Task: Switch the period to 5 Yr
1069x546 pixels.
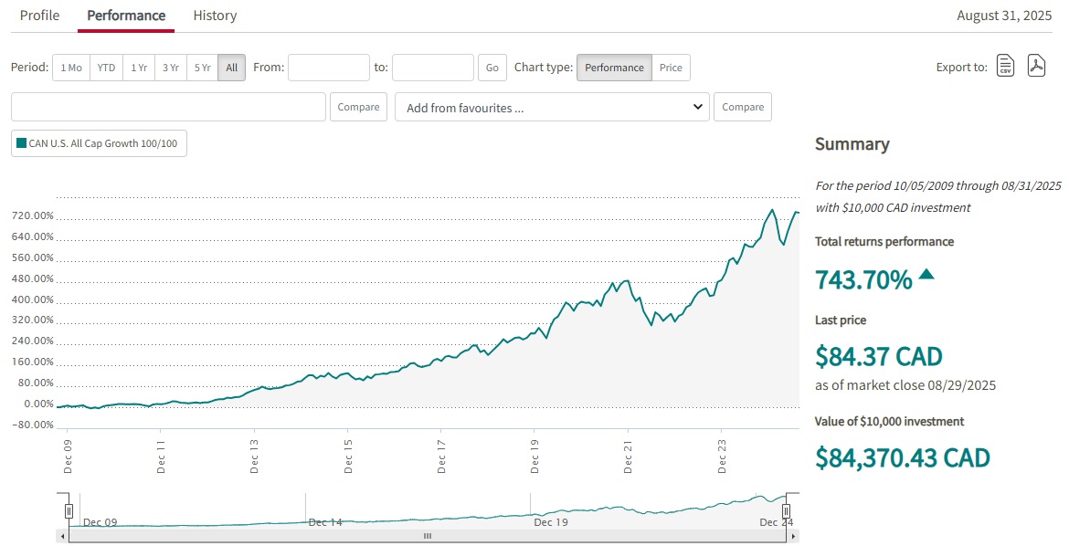Action: pos(202,68)
